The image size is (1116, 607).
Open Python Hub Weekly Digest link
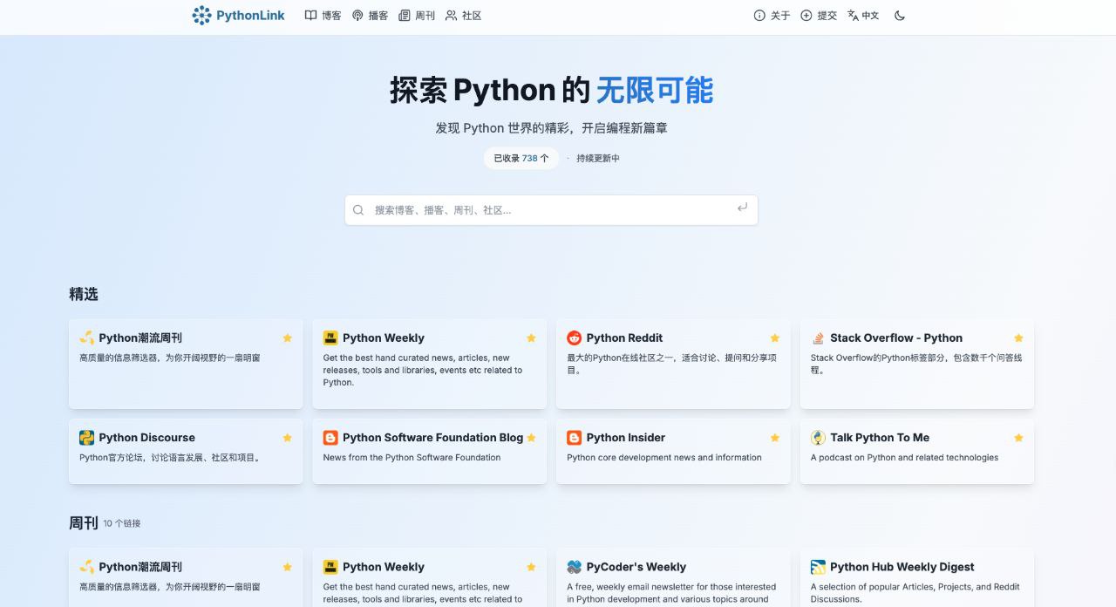(902, 567)
